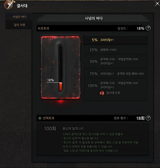Open the 완료 횟수 help question mark
Screen dimensions: 160x168
click(x=148, y=118)
